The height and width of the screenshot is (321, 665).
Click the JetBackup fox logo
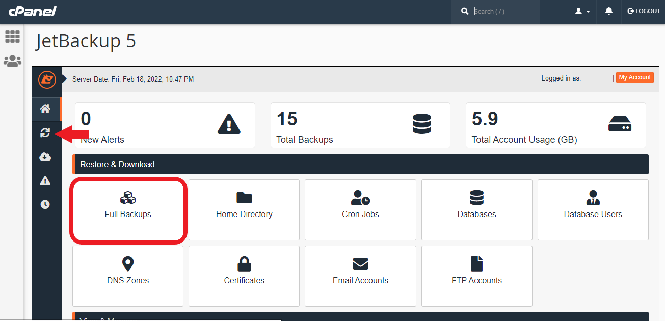tap(47, 79)
